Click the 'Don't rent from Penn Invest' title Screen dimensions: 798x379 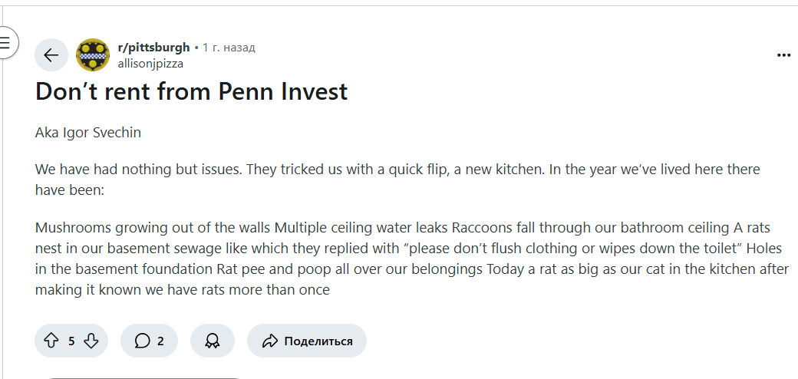click(192, 91)
